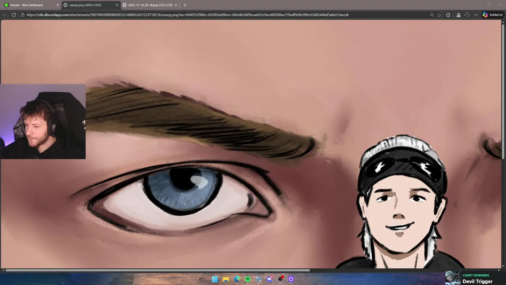
Task: Open the 2025-12-14_20-18.png tab
Action: click(149, 5)
